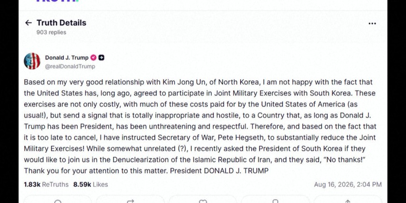406x203 pixels.
Task: Open the Donald J. Trump display name
Action: (x=67, y=58)
